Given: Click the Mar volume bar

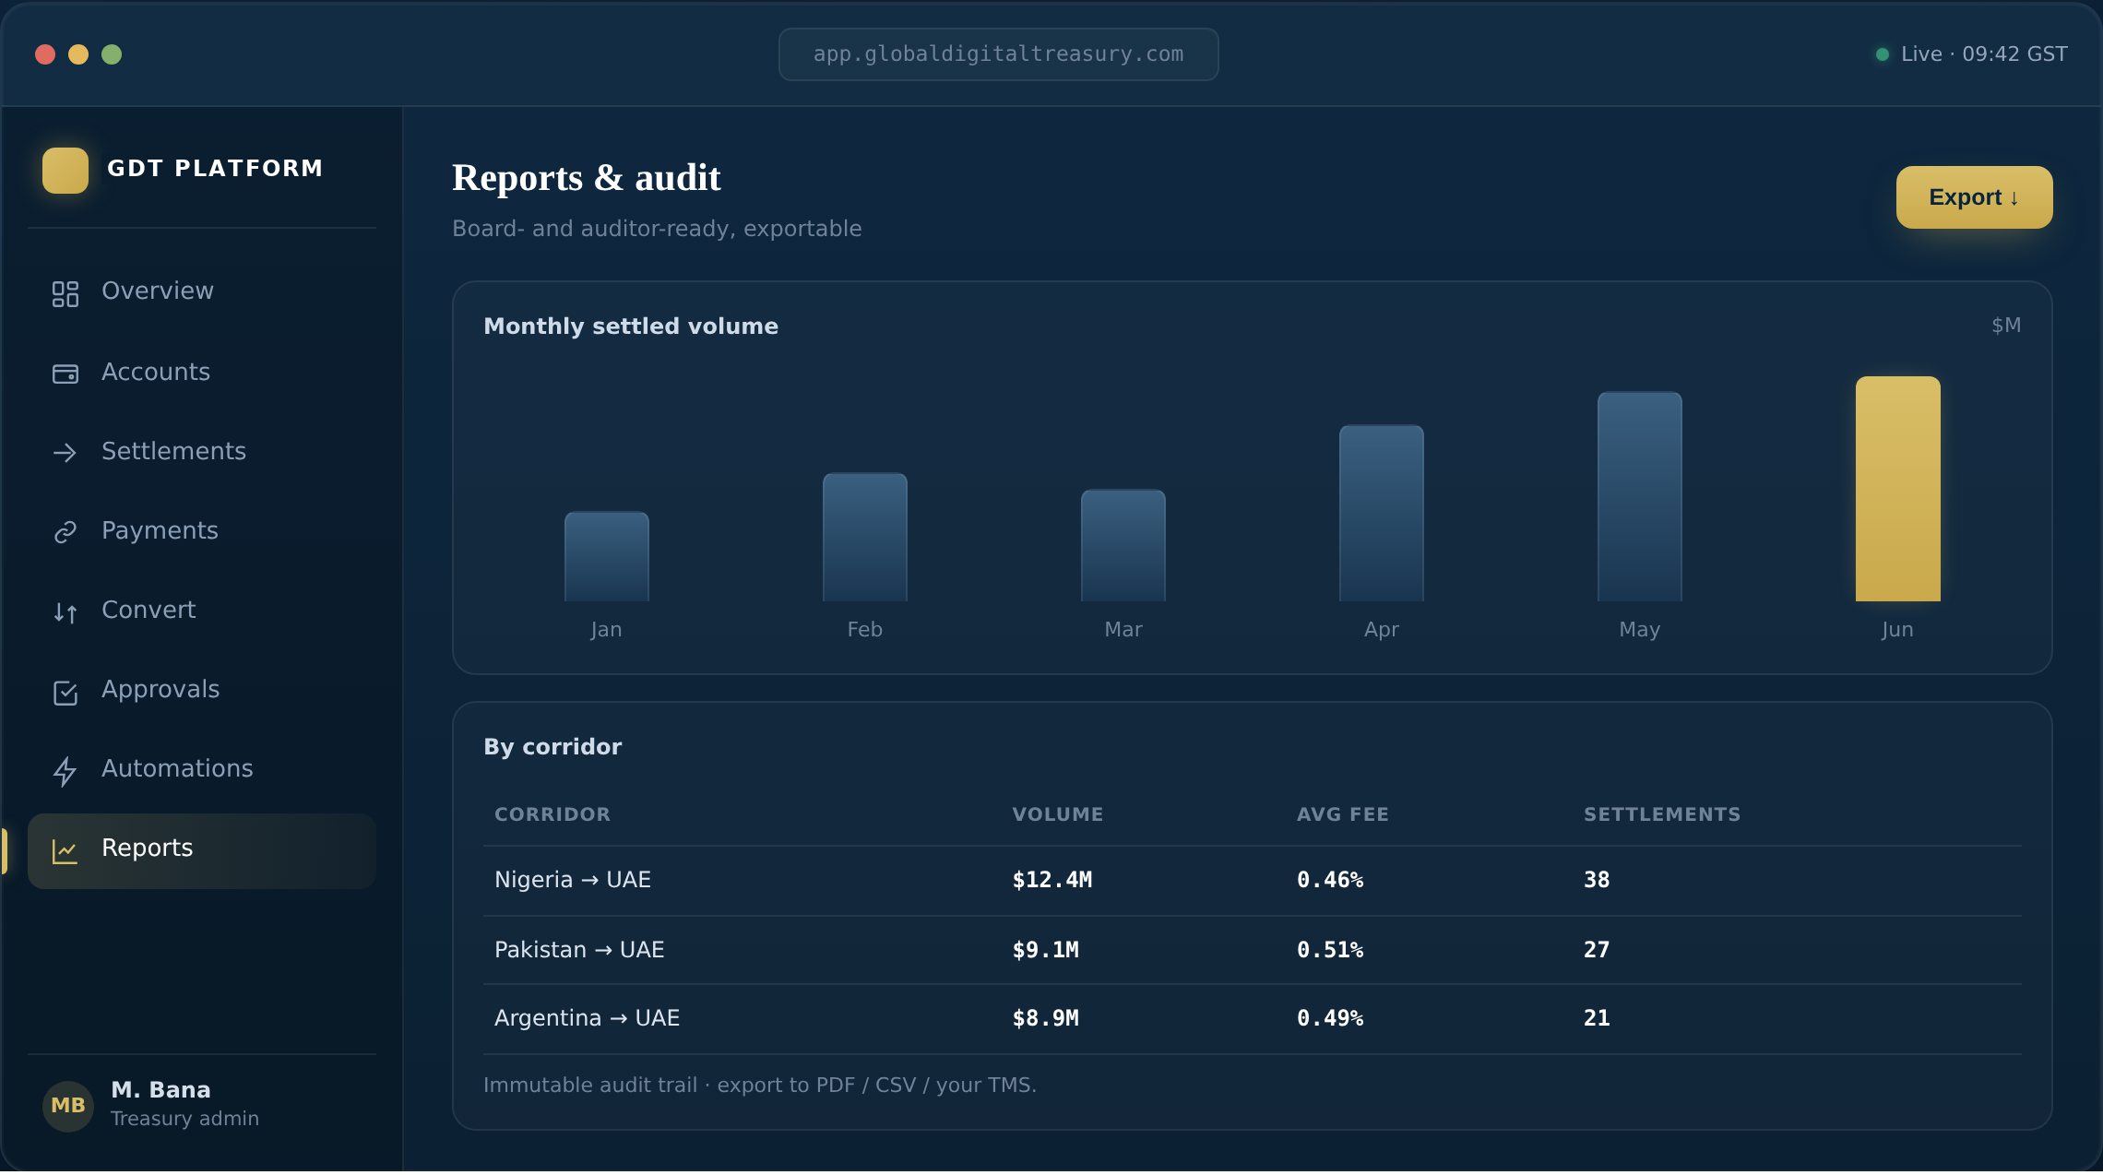Looking at the screenshot, I should (x=1123, y=546).
